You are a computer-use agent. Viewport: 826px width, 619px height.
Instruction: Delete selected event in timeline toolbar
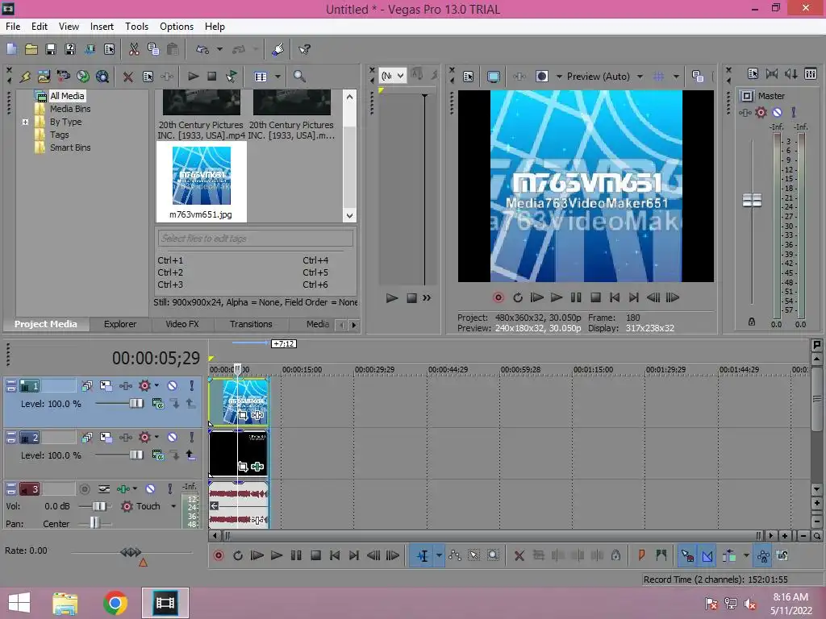pos(519,556)
